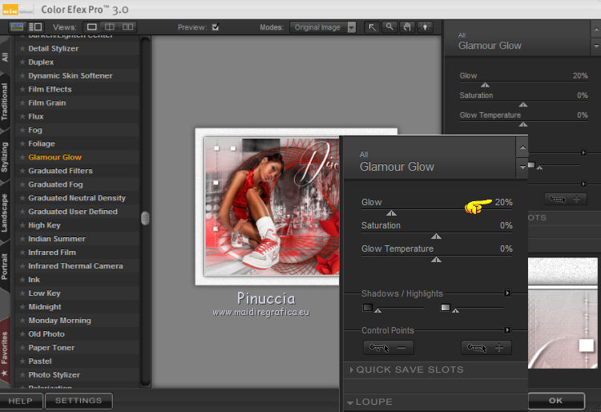Toggle favorite star for Fog
Screen dimensions: 601x412
(22, 130)
